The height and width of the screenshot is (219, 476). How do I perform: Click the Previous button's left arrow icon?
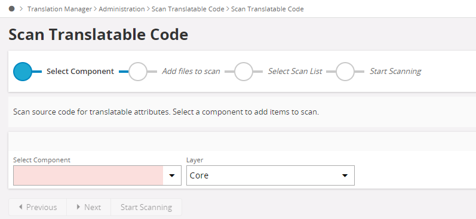point(21,207)
